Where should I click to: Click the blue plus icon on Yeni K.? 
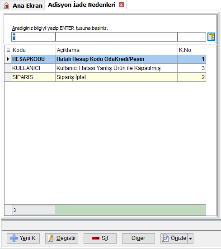click(x=14, y=238)
